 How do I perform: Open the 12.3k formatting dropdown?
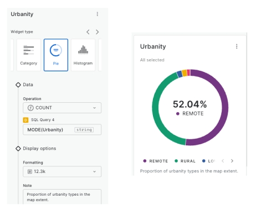62,171
